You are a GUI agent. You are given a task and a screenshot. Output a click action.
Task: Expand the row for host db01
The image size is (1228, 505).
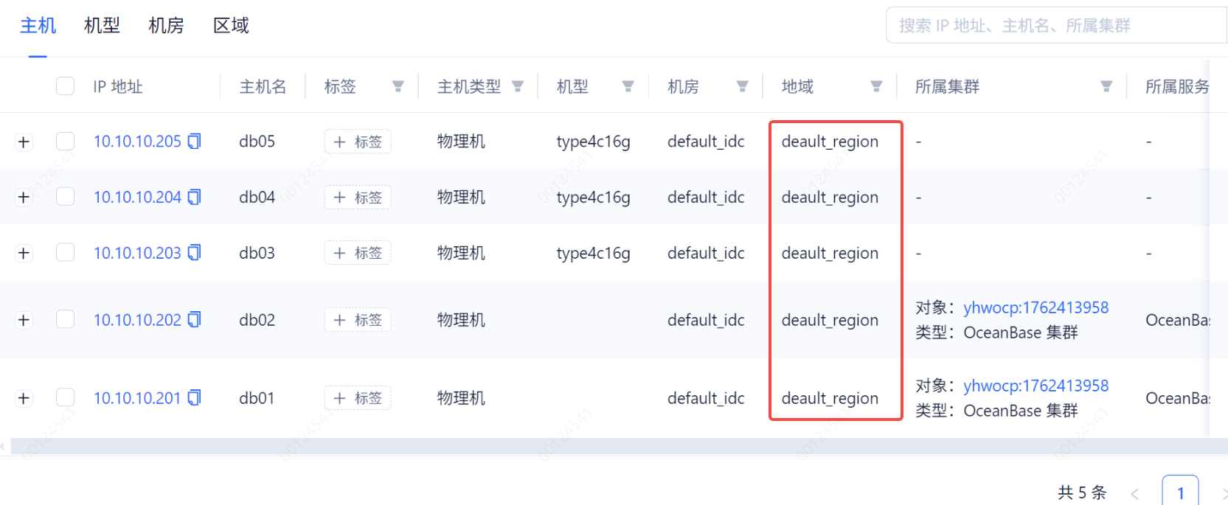(24, 399)
